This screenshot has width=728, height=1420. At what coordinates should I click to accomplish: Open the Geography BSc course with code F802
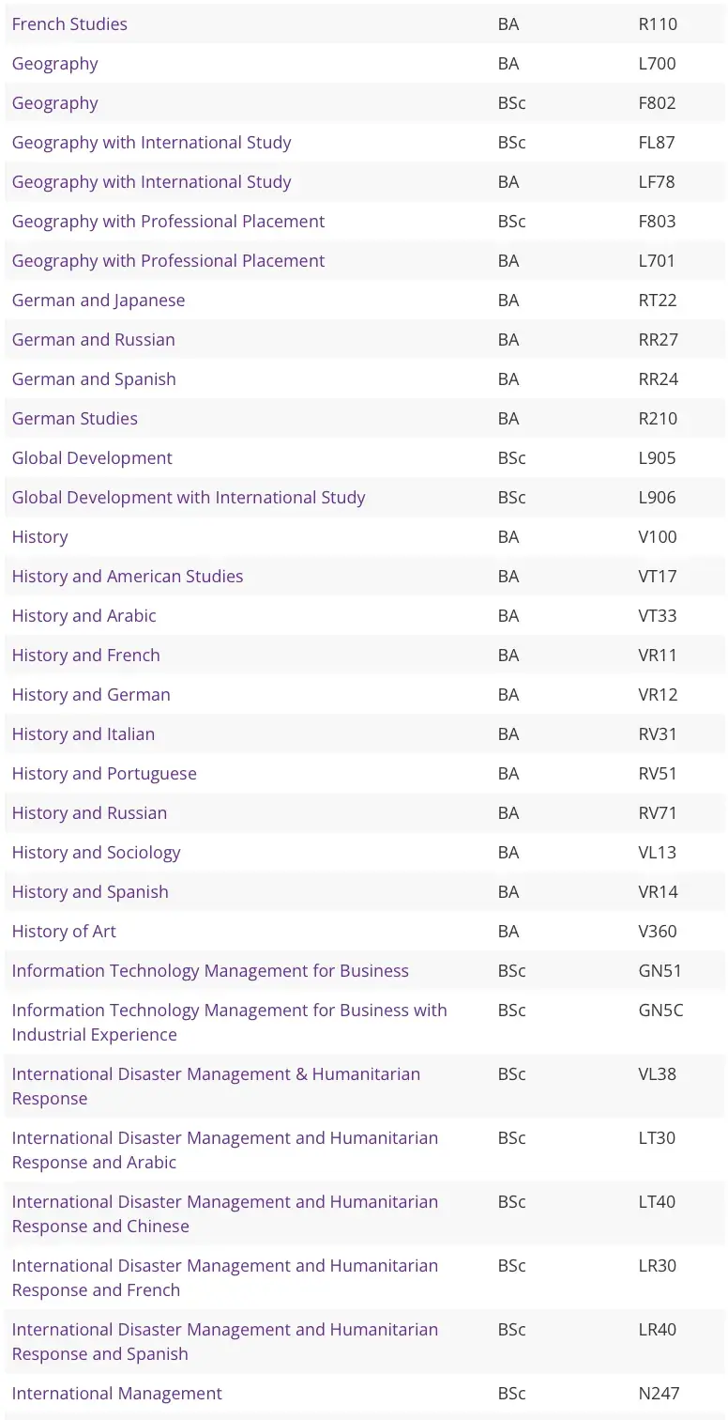click(54, 103)
